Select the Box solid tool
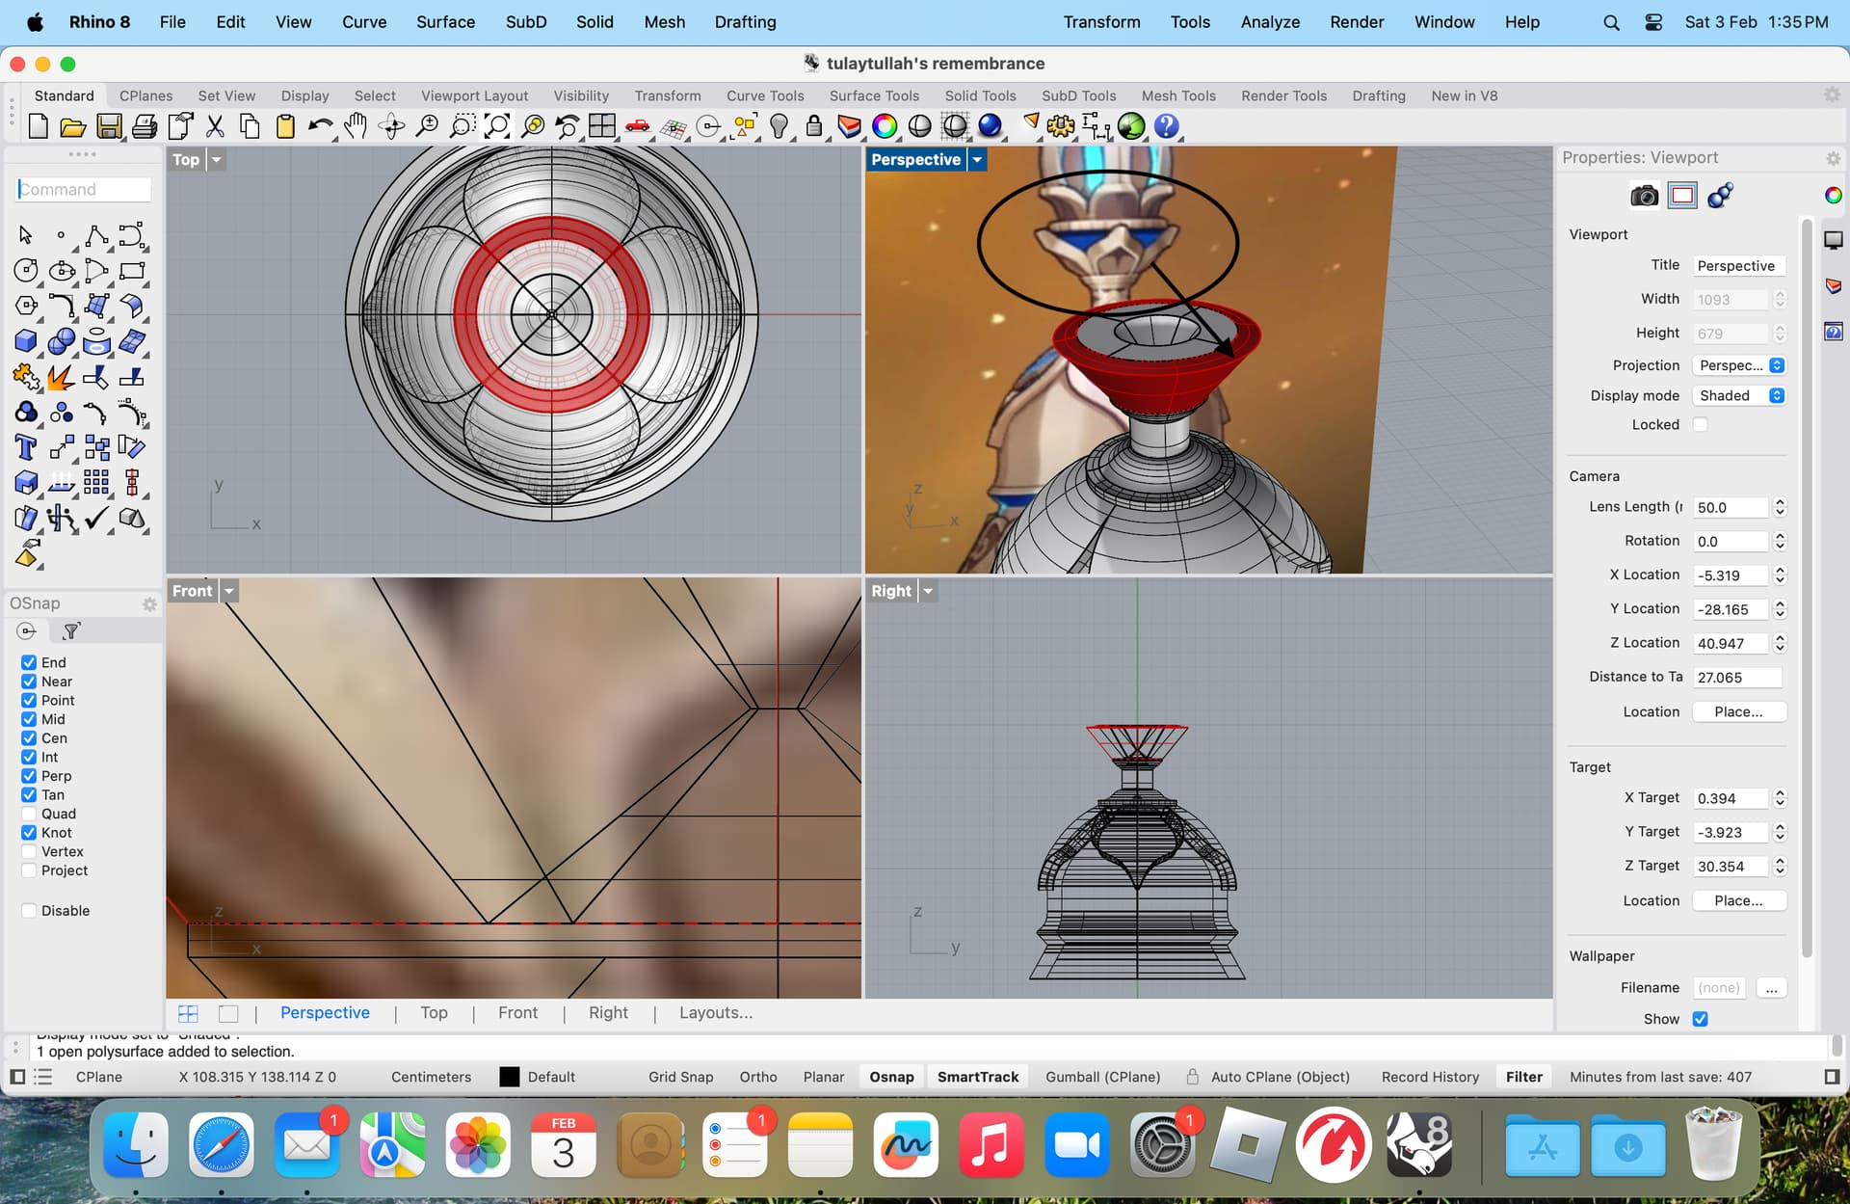Image resolution: width=1850 pixels, height=1204 pixels. pyautogui.click(x=26, y=341)
